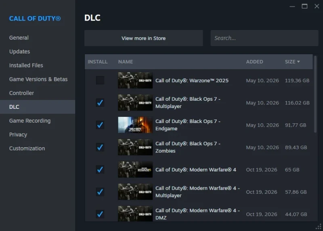Viewport: 323px width, 231px height.
Task: Click Modern Warfare 4 base game thumbnail
Action: tap(135, 170)
